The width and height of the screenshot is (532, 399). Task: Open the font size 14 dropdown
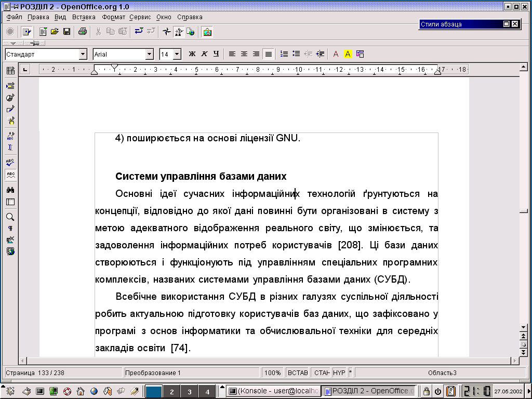[x=177, y=54]
